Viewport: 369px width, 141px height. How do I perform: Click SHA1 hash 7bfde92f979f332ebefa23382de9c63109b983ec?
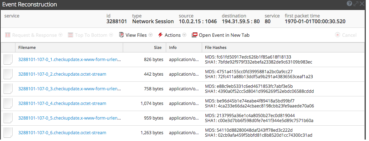259,62
